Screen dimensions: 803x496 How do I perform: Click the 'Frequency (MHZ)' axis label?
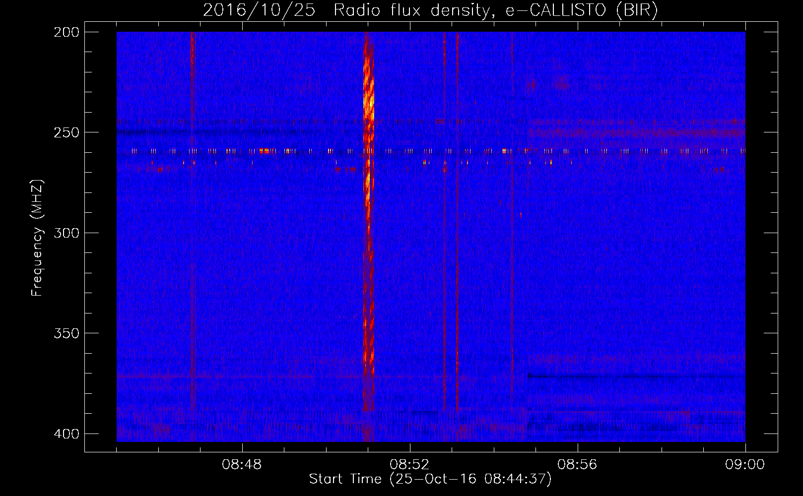tap(38, 238)
